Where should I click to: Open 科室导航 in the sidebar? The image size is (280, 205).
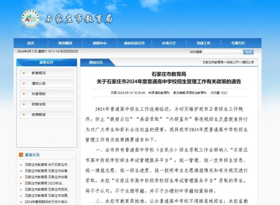46,94
